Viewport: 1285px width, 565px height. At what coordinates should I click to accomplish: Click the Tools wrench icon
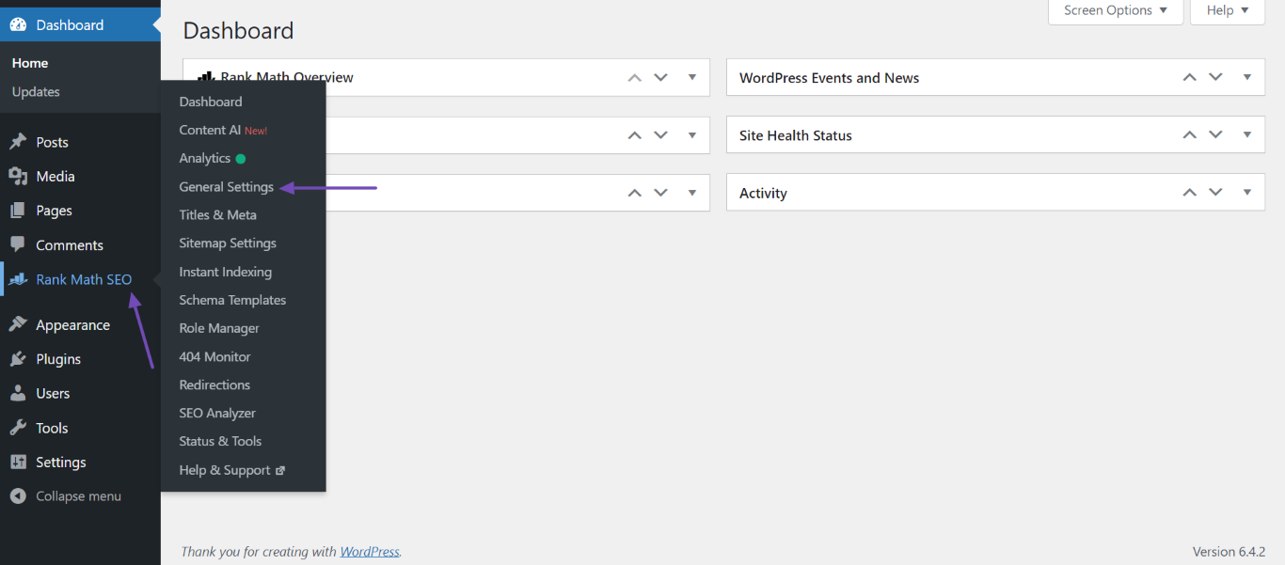(18, 428)
